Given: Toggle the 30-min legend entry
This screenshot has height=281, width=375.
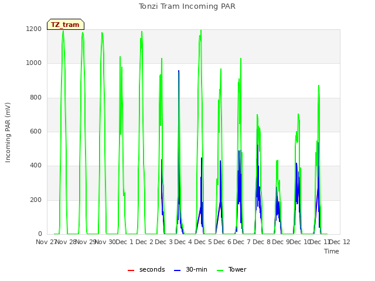Looking at the screenshot, I should click(190, 269).
